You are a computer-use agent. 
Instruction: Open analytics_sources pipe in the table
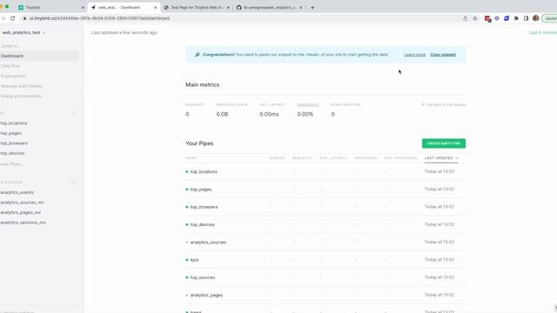(x=208, y=243)
